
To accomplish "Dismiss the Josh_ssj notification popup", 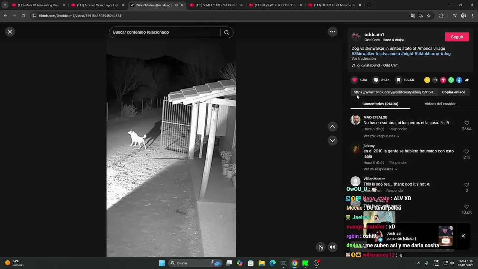I will point(463,236).
